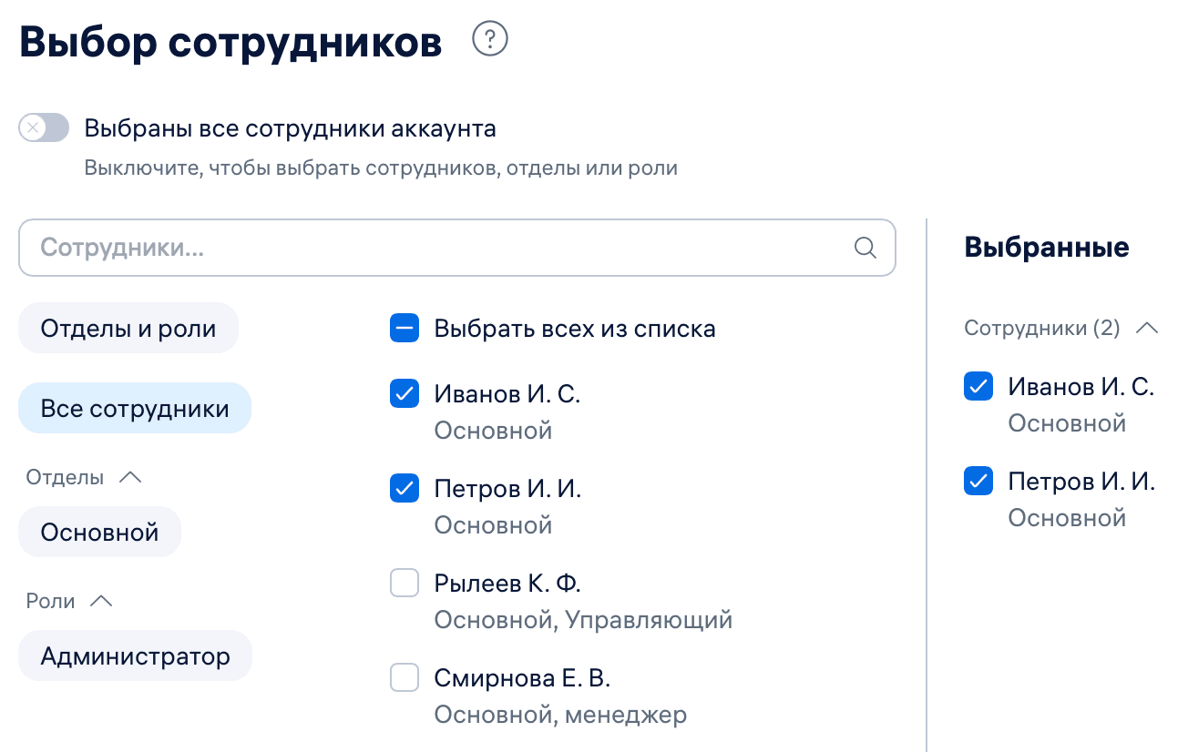Uncheck Петров И. И. in the list
Image resolution: width=1188 pixels, height=752 pixels.
[404, 488]
